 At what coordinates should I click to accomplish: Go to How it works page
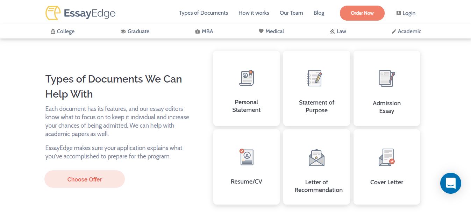(254, 13)
